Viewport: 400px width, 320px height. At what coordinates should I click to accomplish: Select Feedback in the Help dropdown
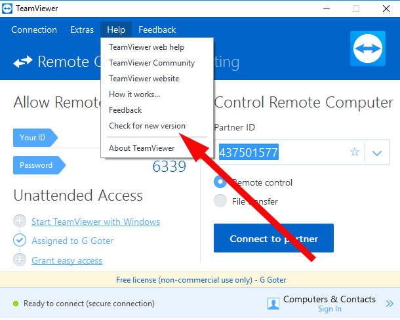(x=157, y=110)
